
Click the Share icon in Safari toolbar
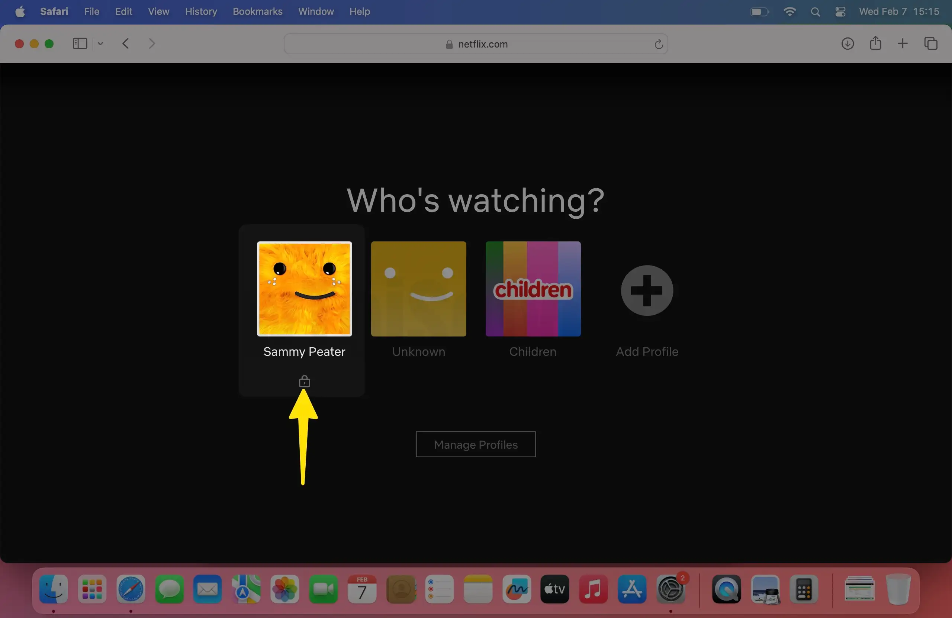[x=875, y=43]
